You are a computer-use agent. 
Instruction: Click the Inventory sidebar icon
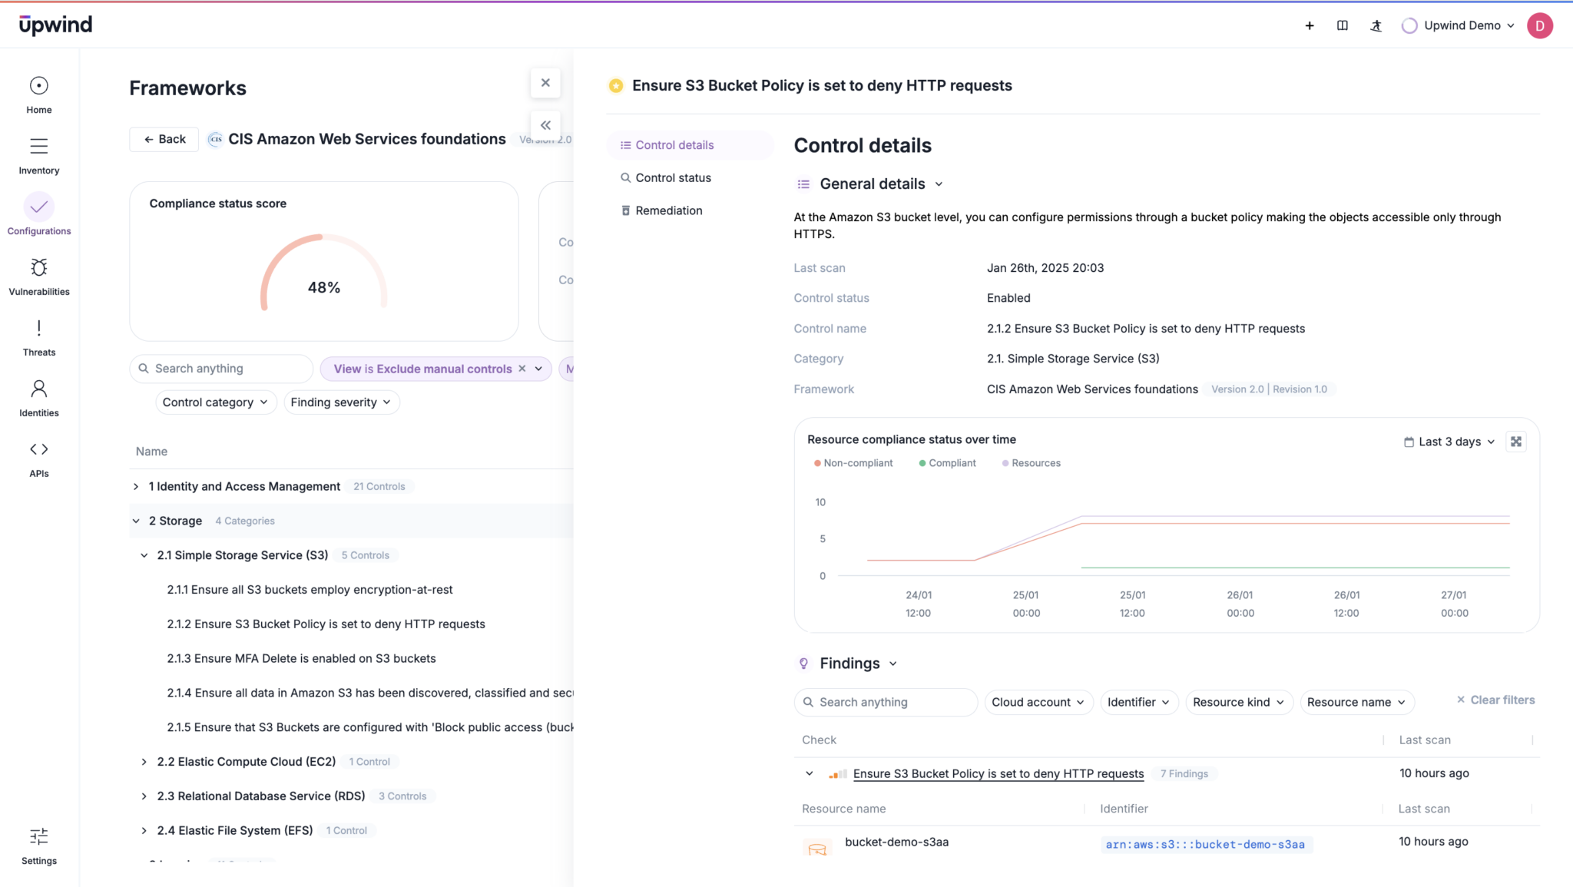38,146
